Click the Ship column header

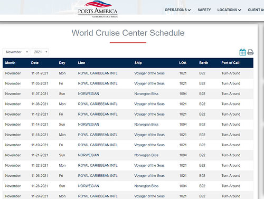click(x=138, y=63)
